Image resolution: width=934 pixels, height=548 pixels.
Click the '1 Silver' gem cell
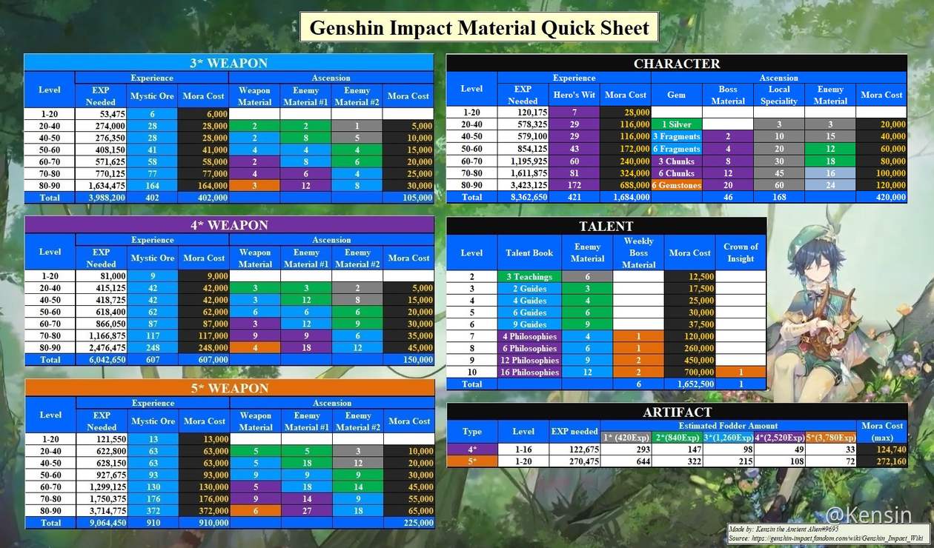677,124
